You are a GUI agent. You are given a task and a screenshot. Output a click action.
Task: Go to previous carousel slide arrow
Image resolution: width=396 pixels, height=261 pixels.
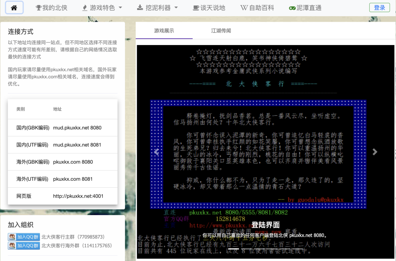157,152
